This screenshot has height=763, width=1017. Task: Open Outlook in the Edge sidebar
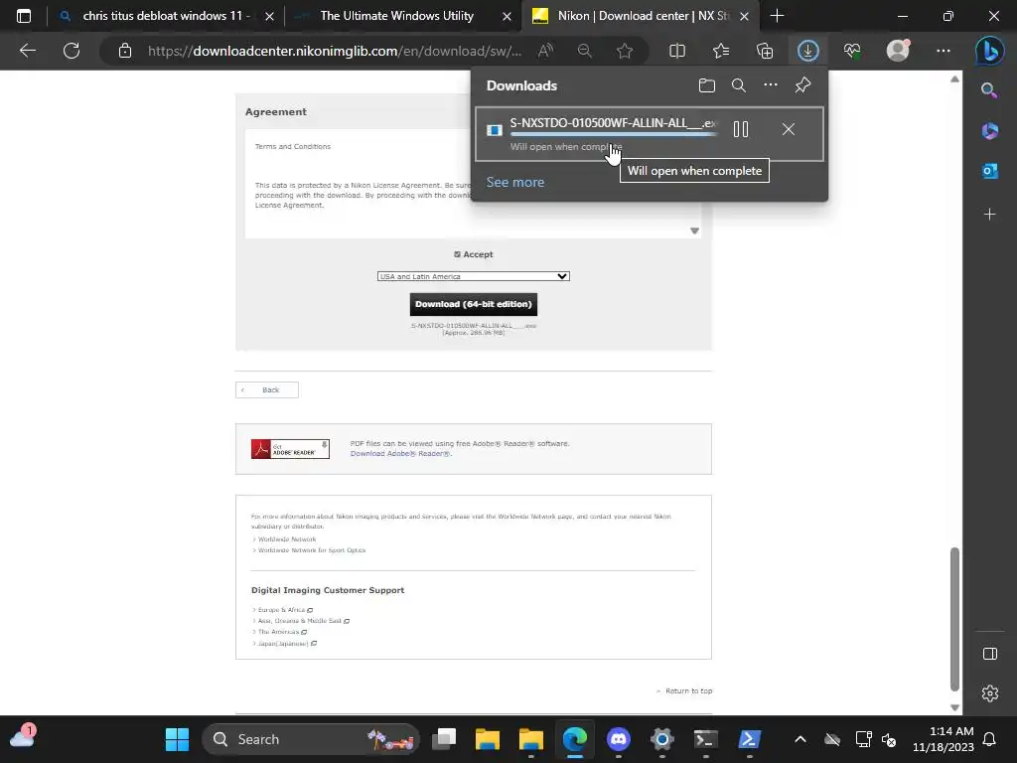[x=990, y=171]
